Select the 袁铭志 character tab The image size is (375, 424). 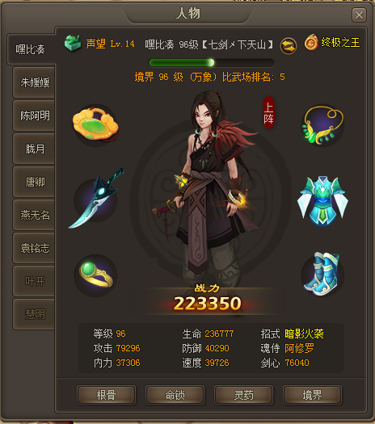(34, 248)
